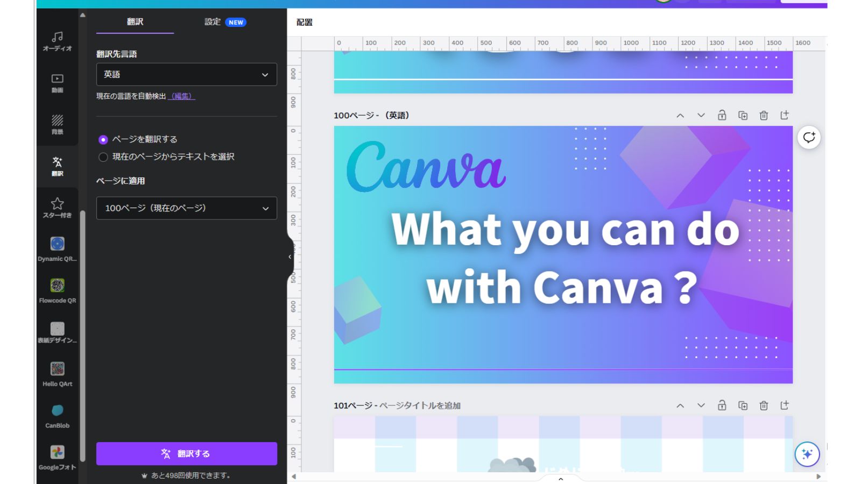Expand the bottom page drawer chevron

(561, 479)
